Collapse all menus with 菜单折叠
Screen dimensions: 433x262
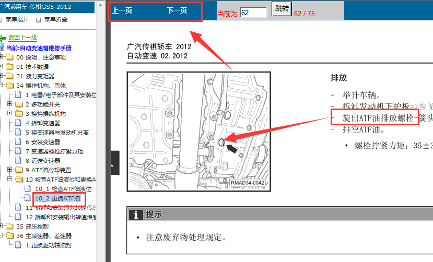tap(56, 19)
